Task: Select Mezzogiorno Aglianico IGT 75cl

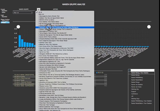Action: tap(65, 61)
